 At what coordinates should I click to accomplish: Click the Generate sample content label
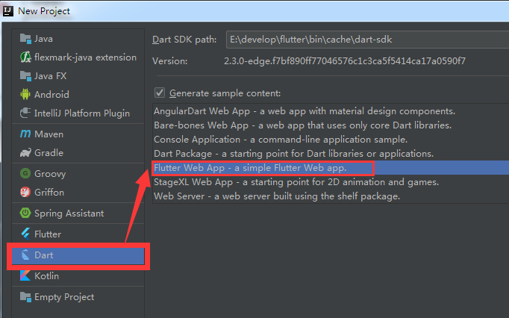tap(225, 93)
